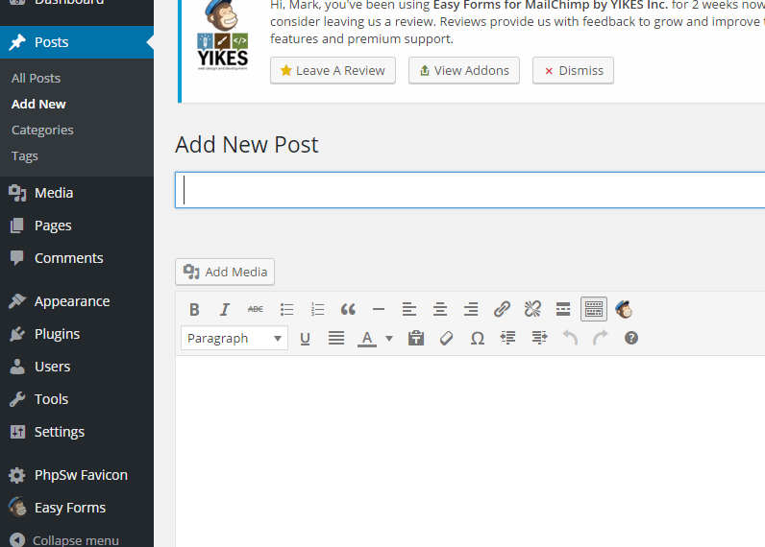Open the Plugins menu

(x=77, y=334)
